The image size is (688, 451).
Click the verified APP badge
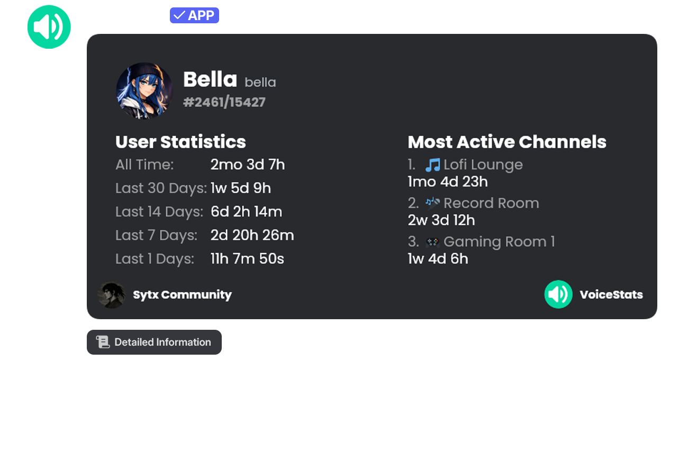click(x=194, y=15)
